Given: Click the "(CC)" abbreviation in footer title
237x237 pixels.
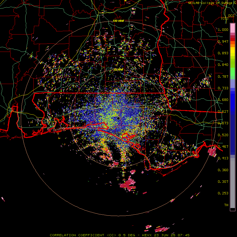Looking at the screenshot, I should [x=111, y=235].
